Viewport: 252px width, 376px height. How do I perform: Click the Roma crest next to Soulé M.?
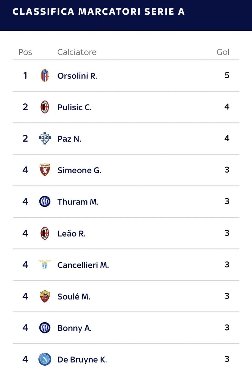click(x=45, y=296)
